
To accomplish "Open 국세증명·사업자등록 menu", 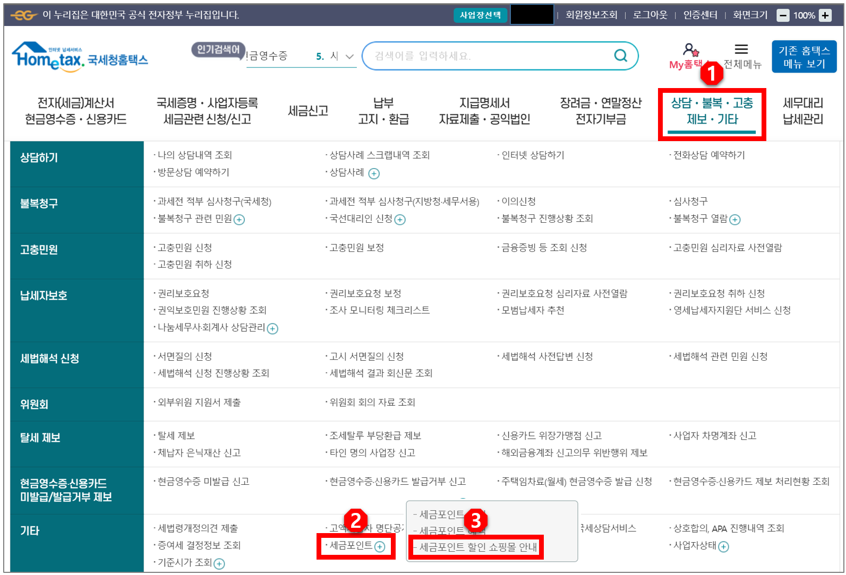I will (207, 111).
